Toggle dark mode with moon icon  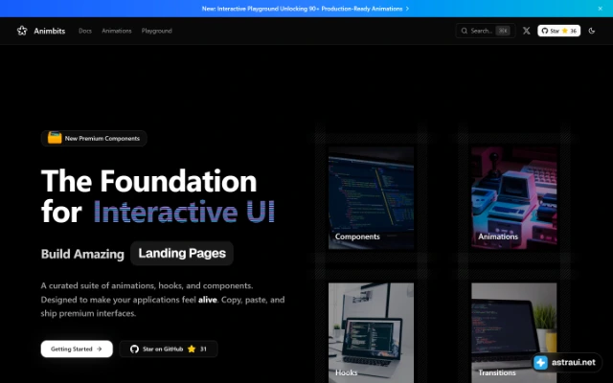(592, 31)
